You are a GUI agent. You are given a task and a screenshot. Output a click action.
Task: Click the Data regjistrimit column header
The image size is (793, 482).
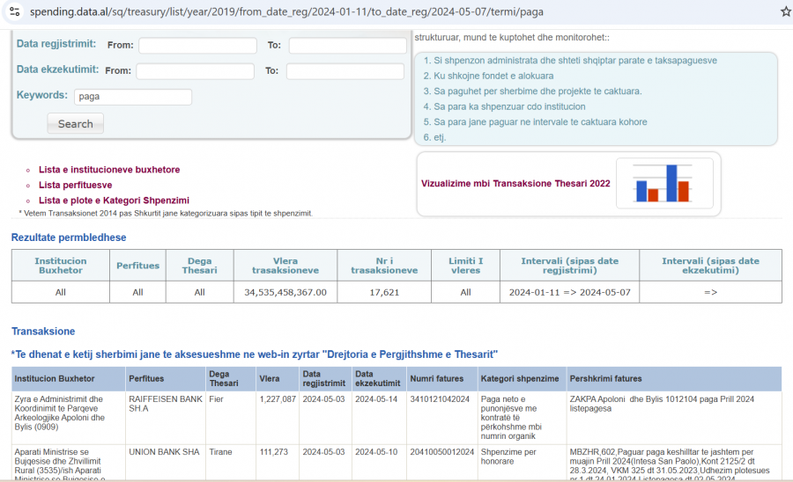(x=326, y=379)
